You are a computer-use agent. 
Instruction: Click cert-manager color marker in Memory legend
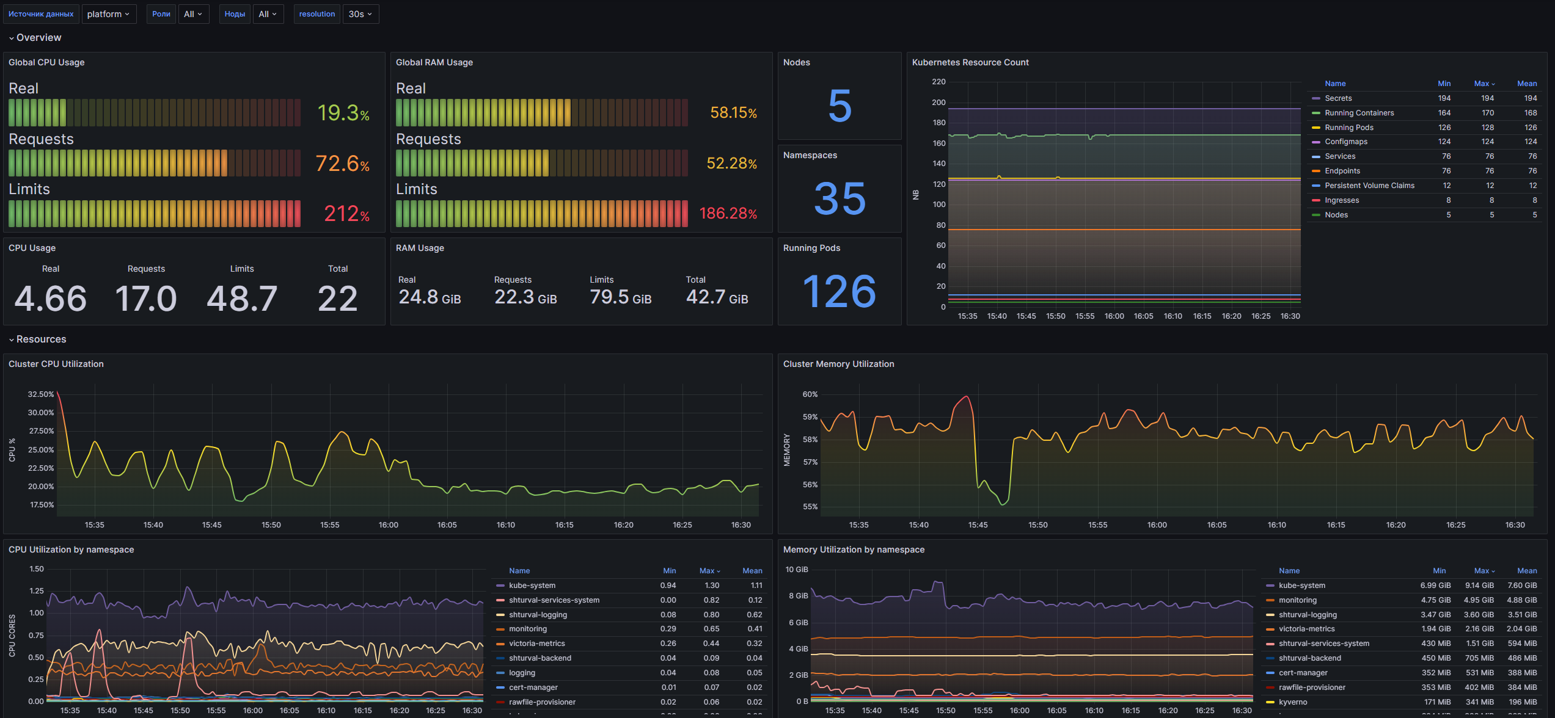pos(1270,673)
